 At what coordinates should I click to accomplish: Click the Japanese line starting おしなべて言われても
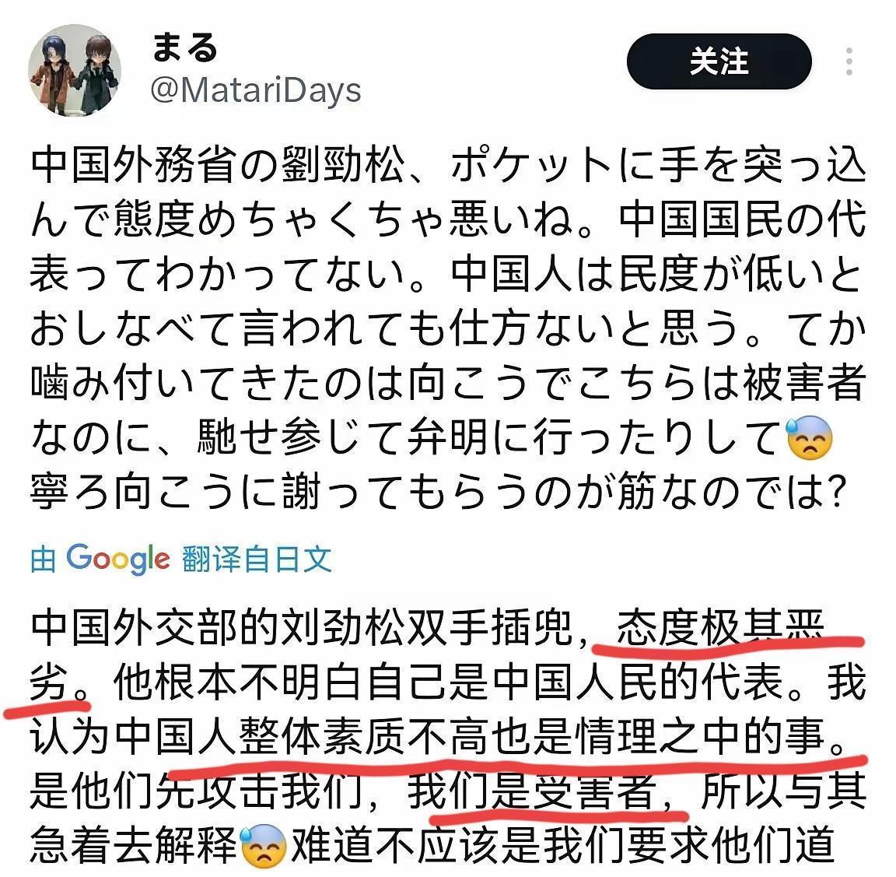(449, 328)
